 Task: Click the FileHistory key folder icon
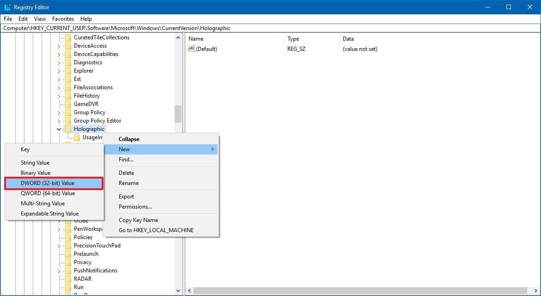pos(67,95)
